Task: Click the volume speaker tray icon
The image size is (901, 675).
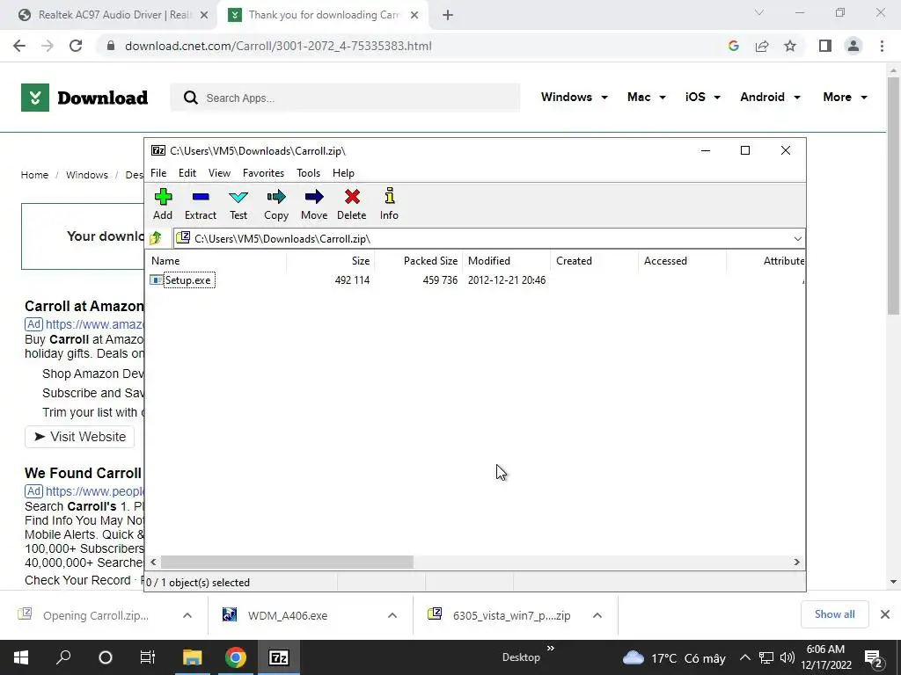Action: [787, 657]
